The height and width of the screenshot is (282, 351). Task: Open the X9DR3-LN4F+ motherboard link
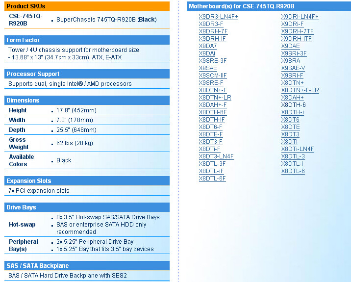(x=218, y=17)
